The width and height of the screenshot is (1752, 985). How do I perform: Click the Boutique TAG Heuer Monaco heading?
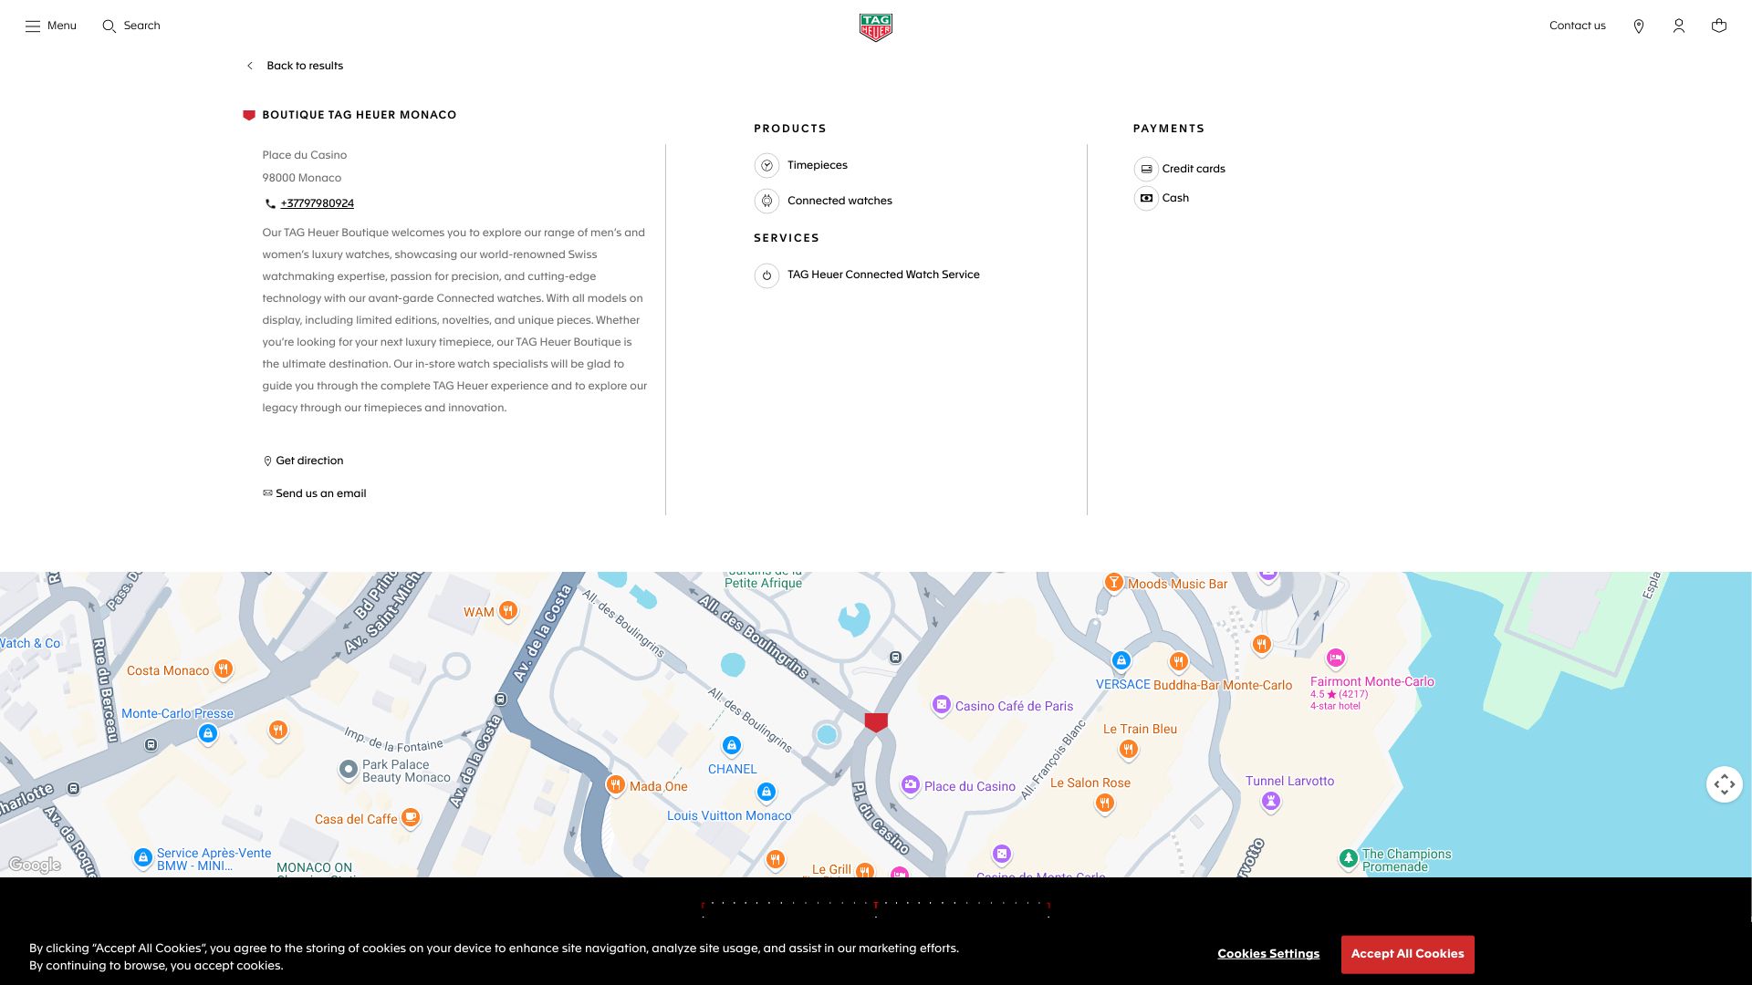[360, 115]
